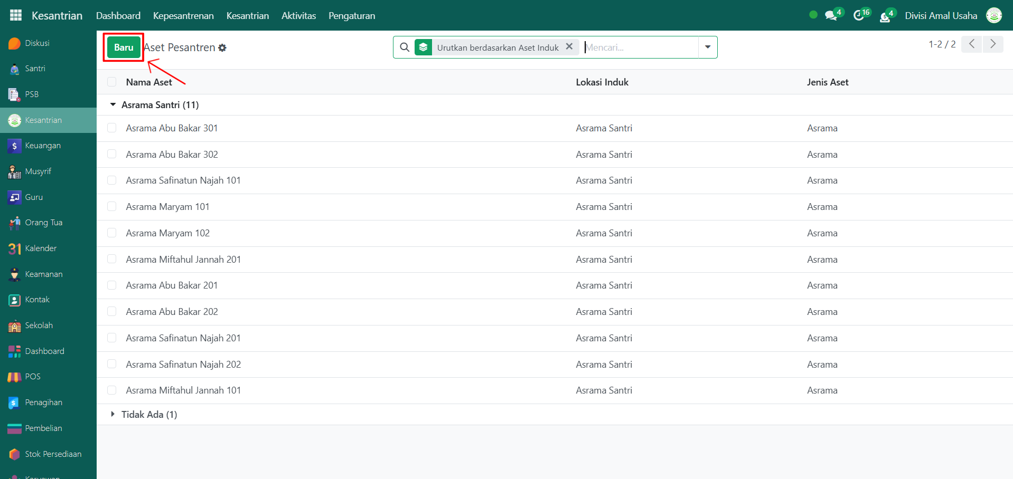This screenshot has height=479, width=1013.
Task: Go to the next page arrow
Action: click(x=992, y=44)
